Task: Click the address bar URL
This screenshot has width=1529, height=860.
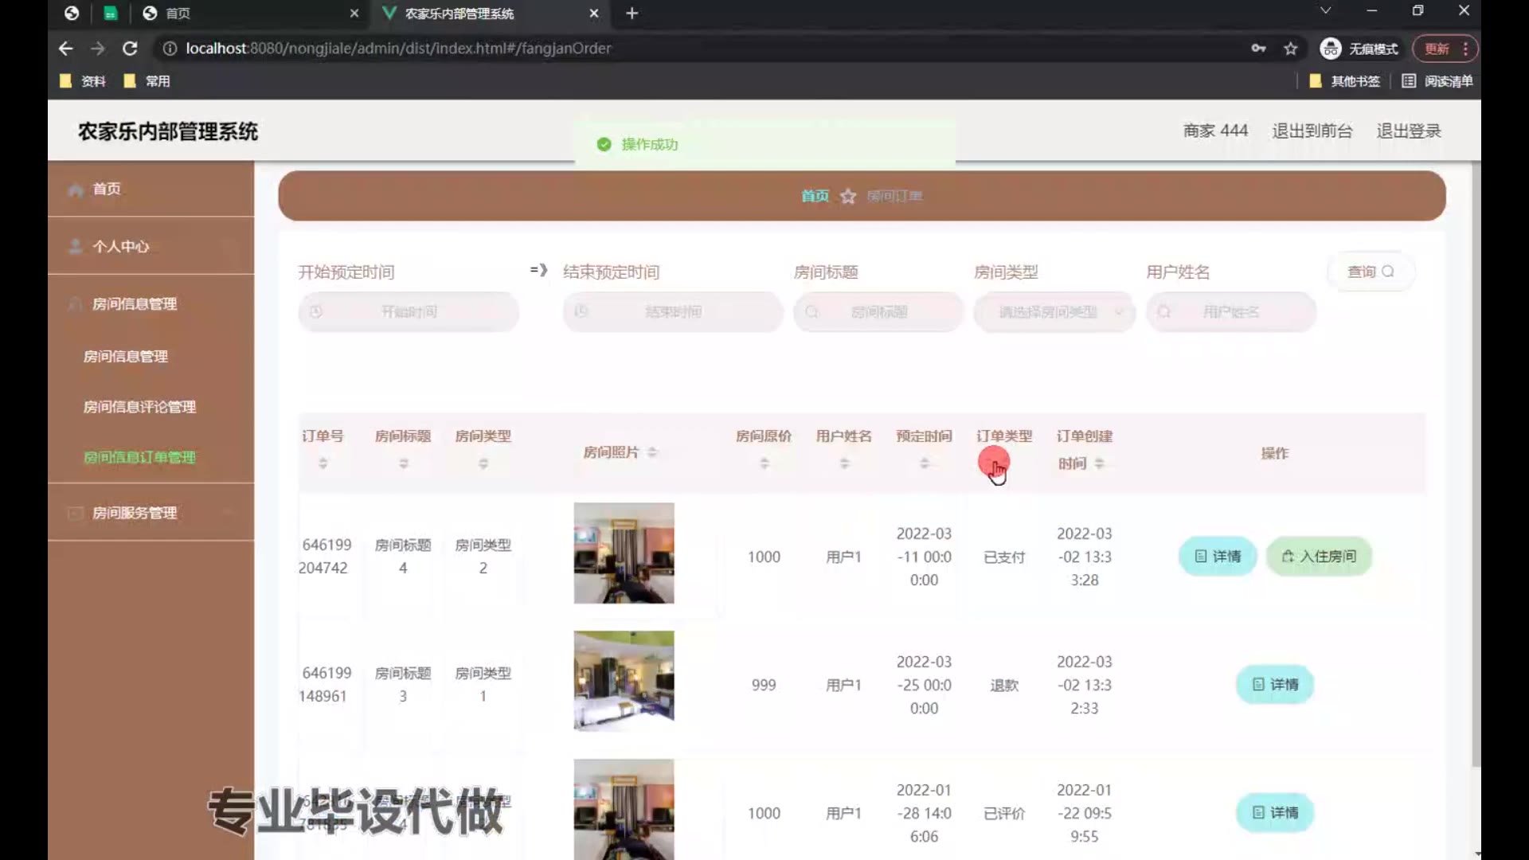Action: 398,49
